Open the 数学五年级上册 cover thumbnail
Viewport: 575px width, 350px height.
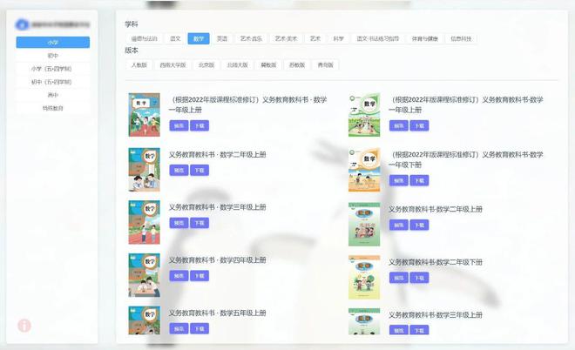(x=144, y=320)
